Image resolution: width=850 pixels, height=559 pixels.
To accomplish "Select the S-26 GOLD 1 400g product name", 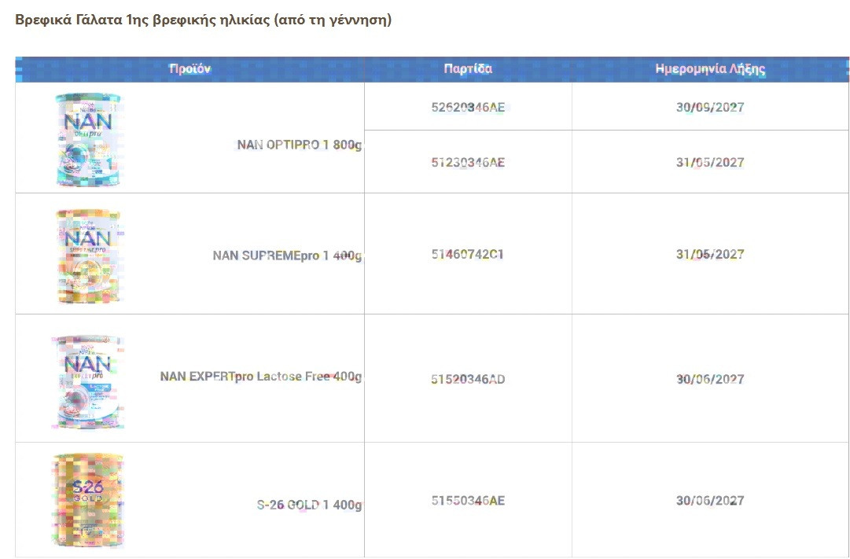I will (309, 505).
